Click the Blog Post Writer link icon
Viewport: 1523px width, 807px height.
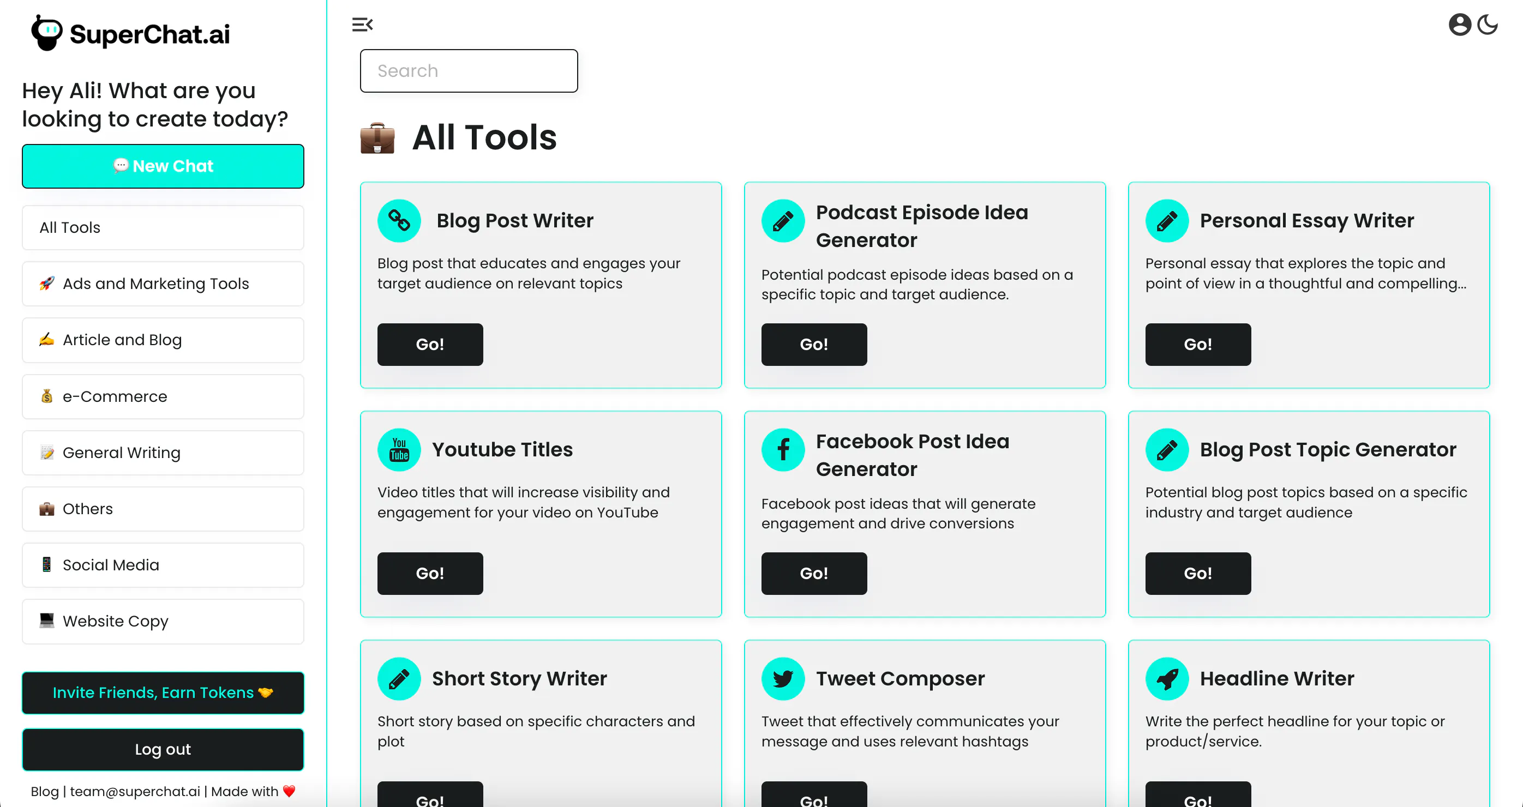click(399, 220)
